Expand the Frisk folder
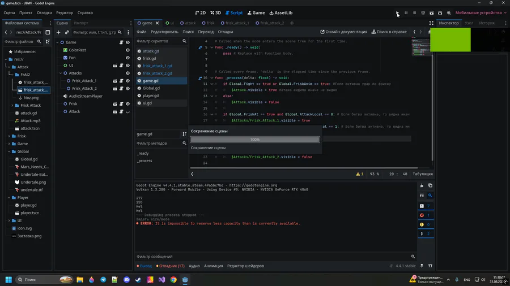The height and width of the screenshot is (286, 510). pos(9,136)
